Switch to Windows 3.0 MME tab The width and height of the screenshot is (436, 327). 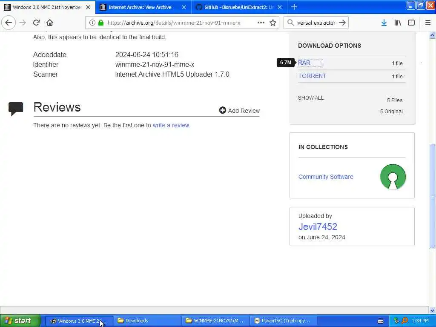[48, 7]
